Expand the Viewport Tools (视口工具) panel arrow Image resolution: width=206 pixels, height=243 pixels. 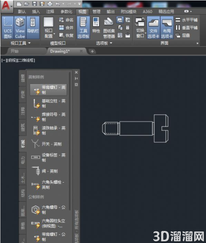coord(29,43)
